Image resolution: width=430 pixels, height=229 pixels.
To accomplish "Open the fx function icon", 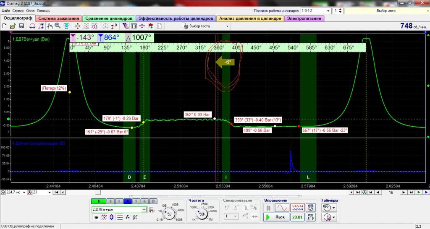I will (128, 217).
